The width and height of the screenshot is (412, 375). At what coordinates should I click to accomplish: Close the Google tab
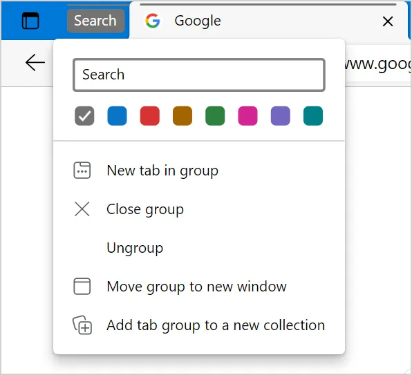tap(388, 21)
